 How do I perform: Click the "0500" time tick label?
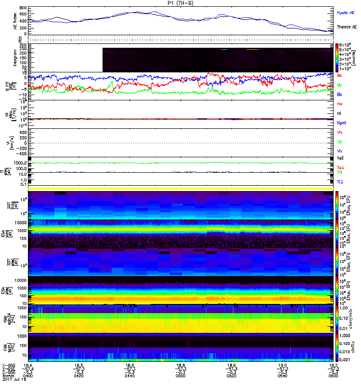(x=180, y=376)
